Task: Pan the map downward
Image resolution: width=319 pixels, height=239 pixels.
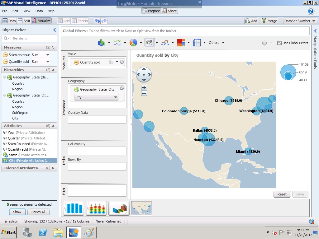Action: coord(144,80)
